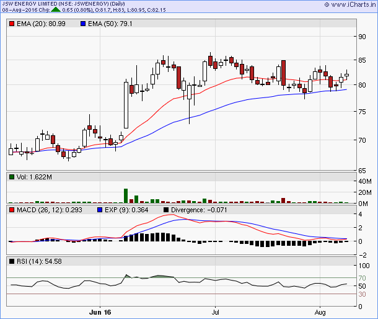Click the black Divergence legend swatch

pos(166,210)
